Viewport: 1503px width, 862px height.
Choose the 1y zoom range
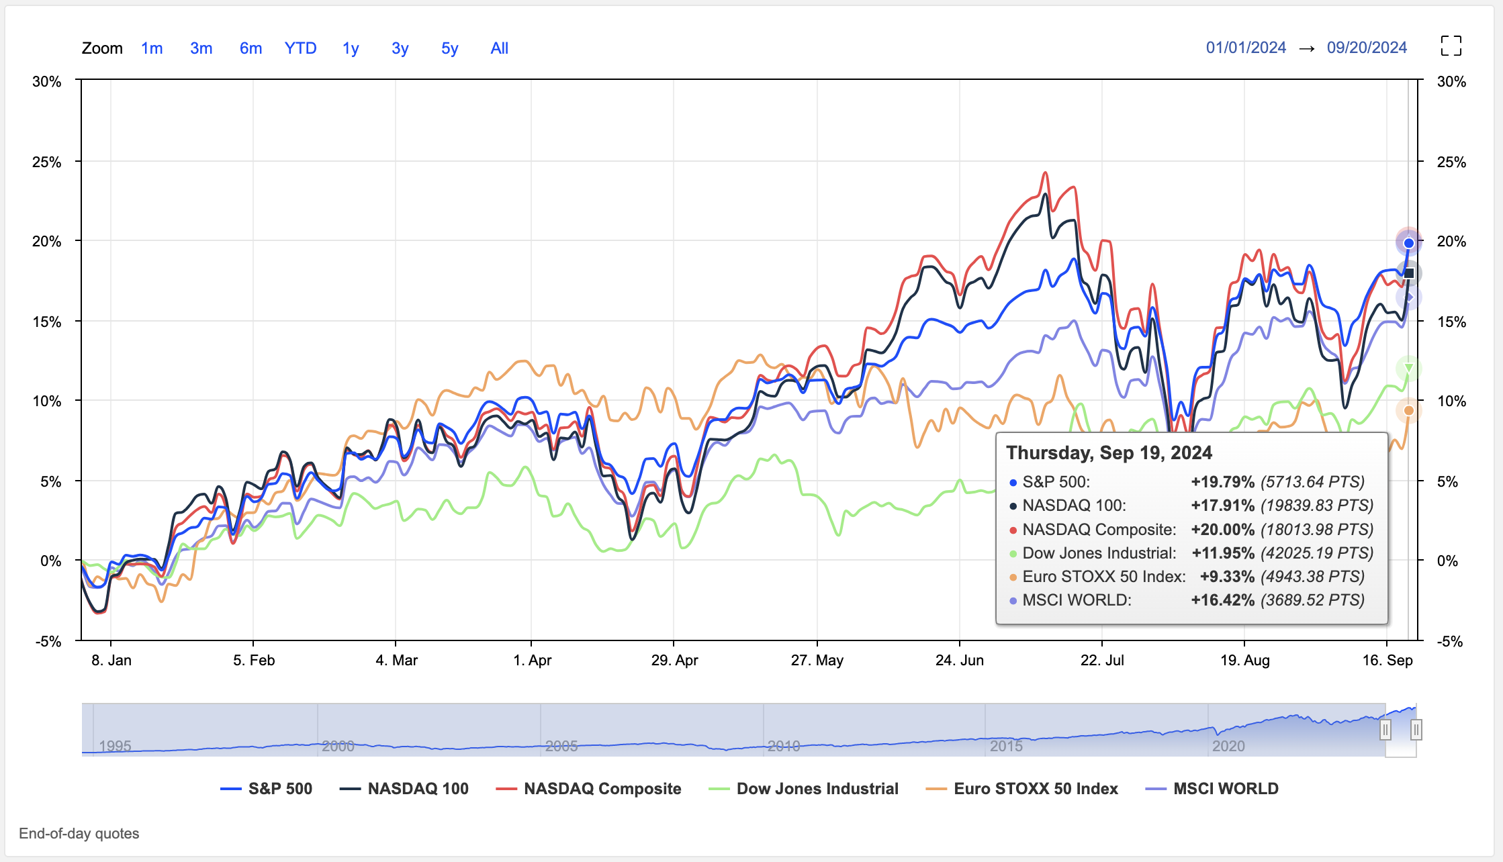pyautogui.click(x=351, y=48)
